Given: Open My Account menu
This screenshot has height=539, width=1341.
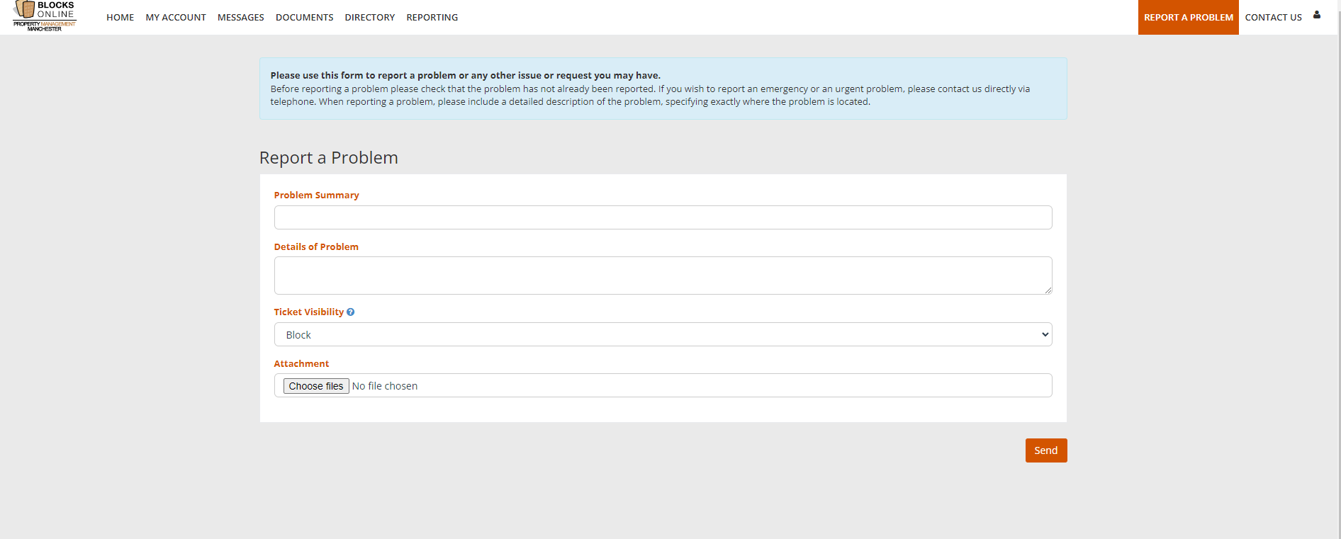Looking at the screenshot, I should (x=176, y=17).
